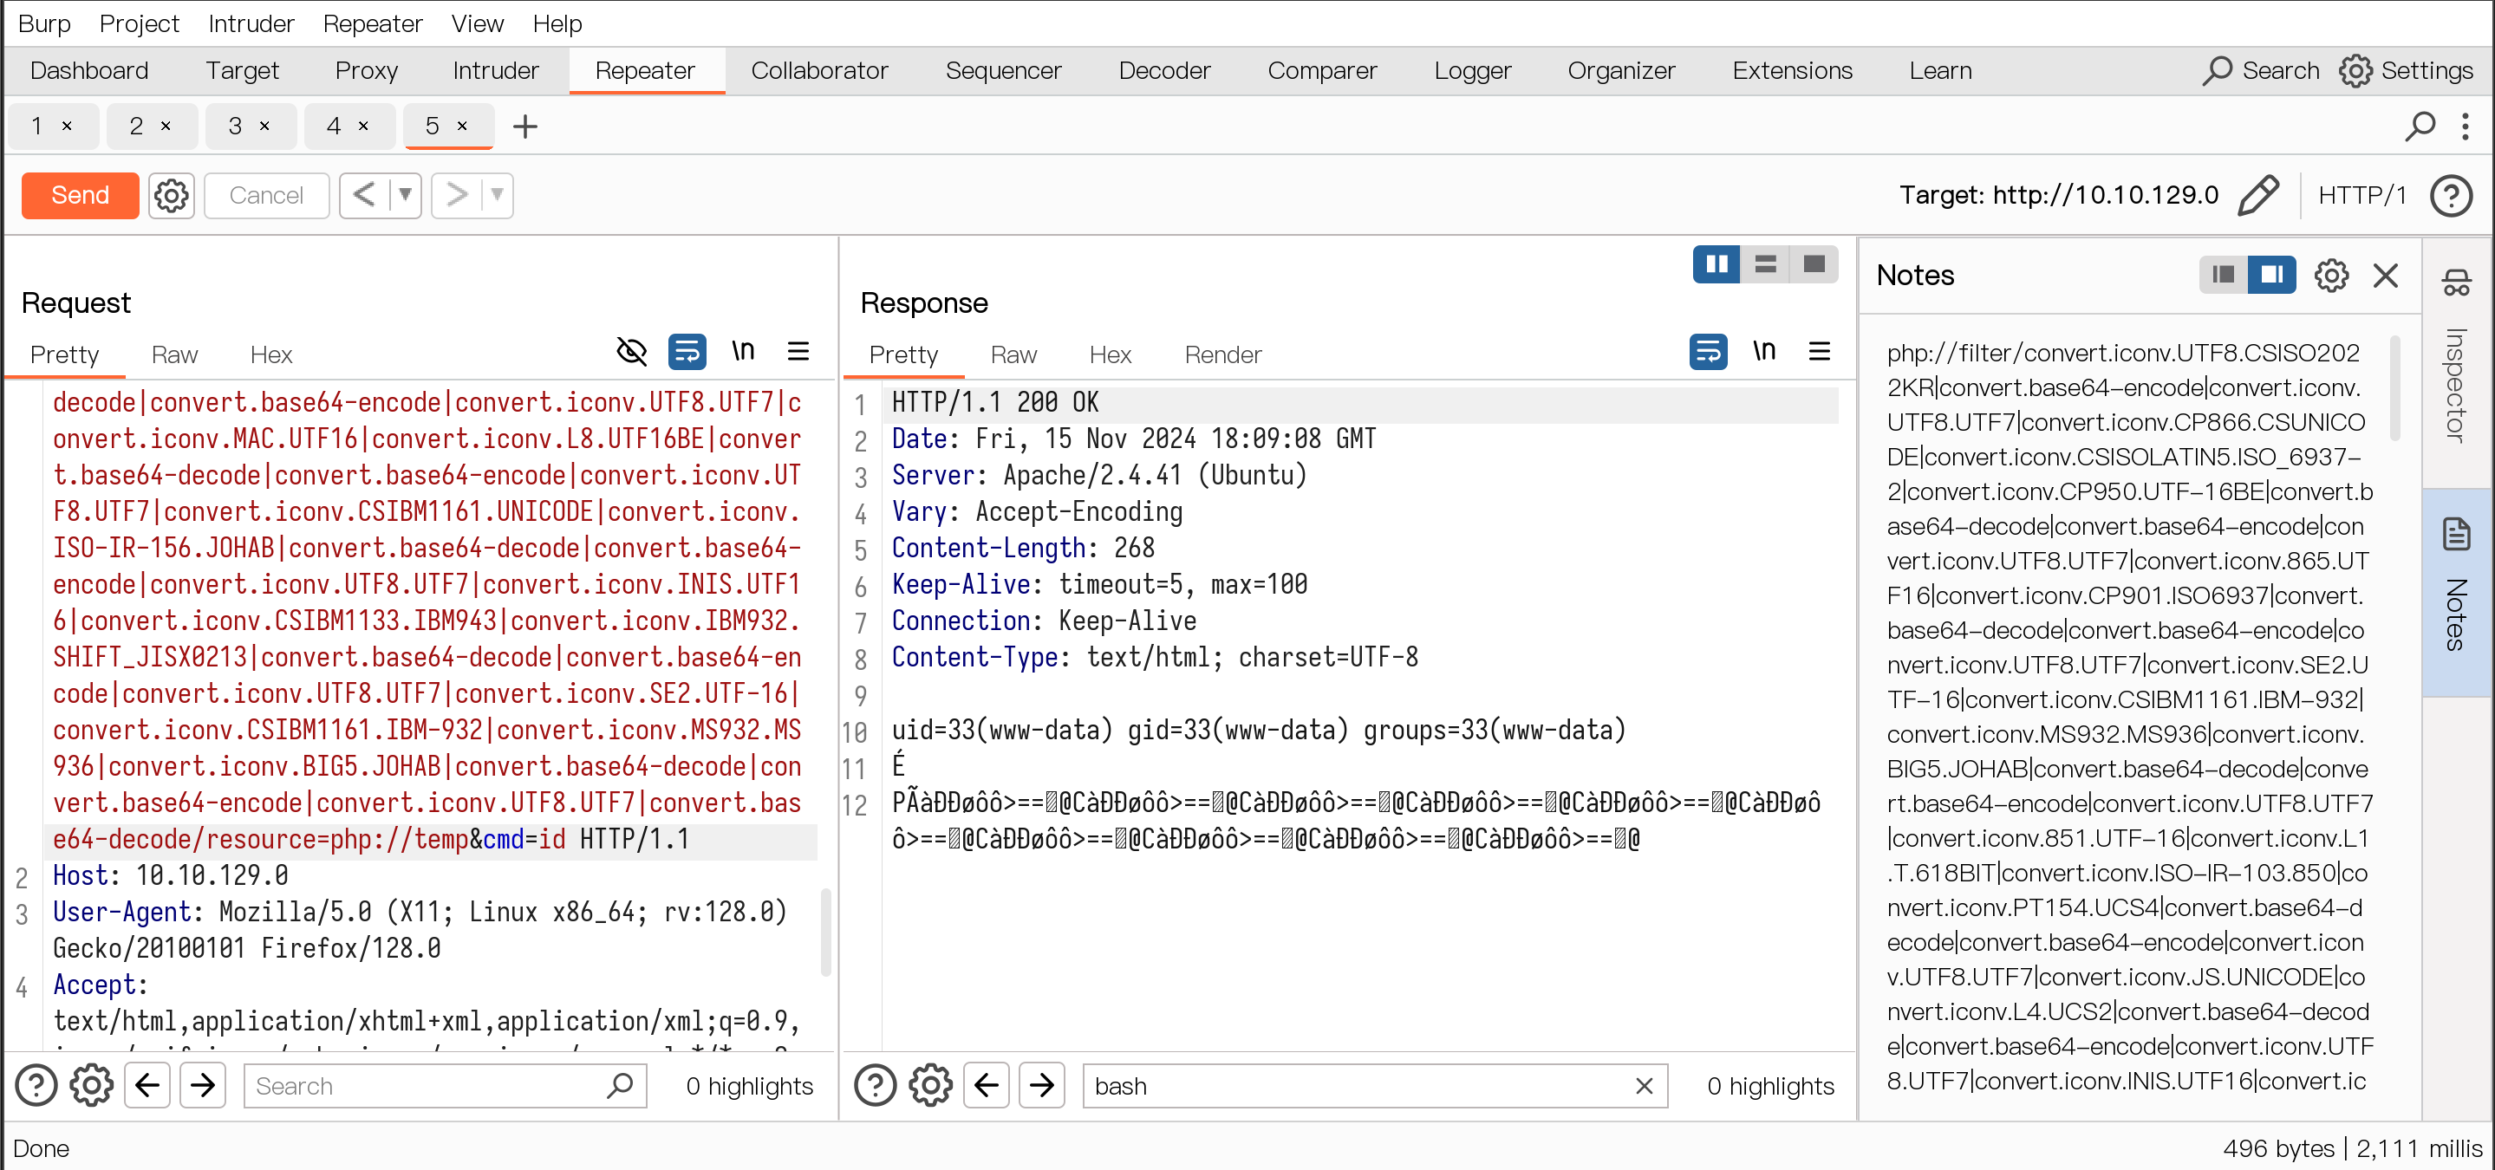Image resolution: width=2495 pixels, height=1170 pixels.
Task: Select top-bottom layout view
Action: click(1765, 264)
